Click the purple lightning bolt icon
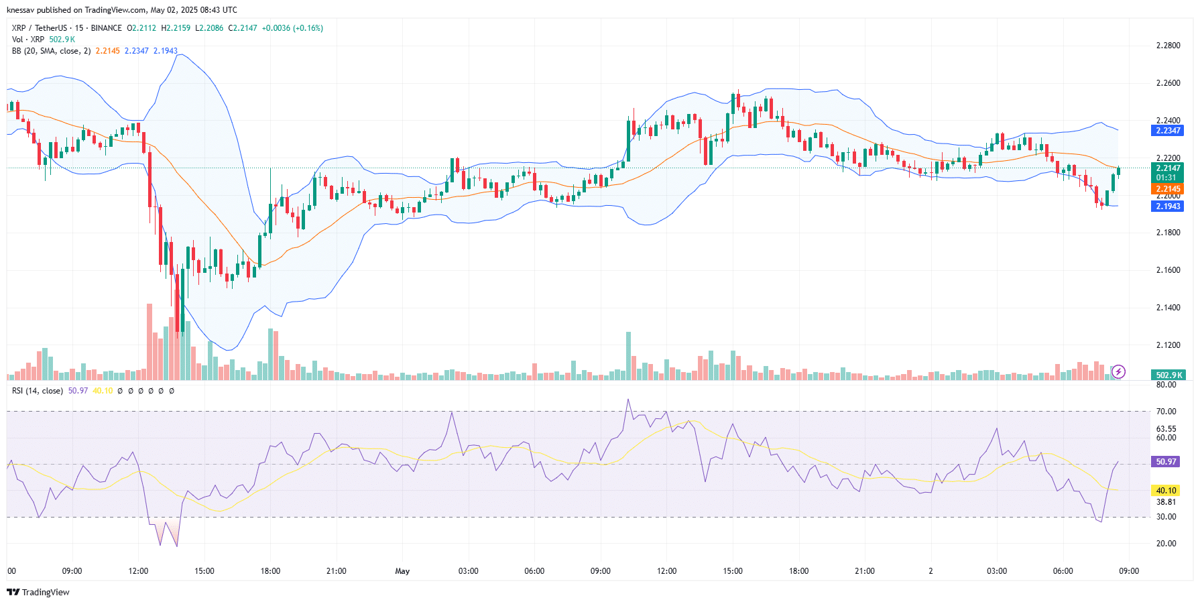This screenshot has width=1200, height=604. tap(1118, 371)
